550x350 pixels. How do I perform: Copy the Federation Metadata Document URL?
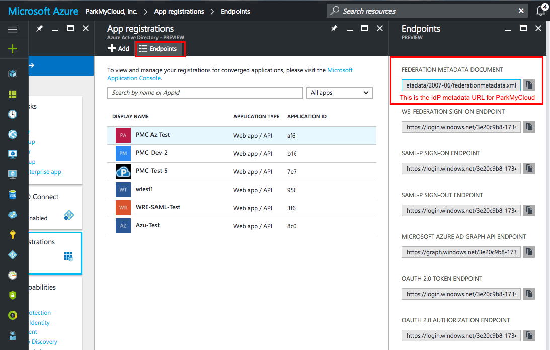coord(529,85)
